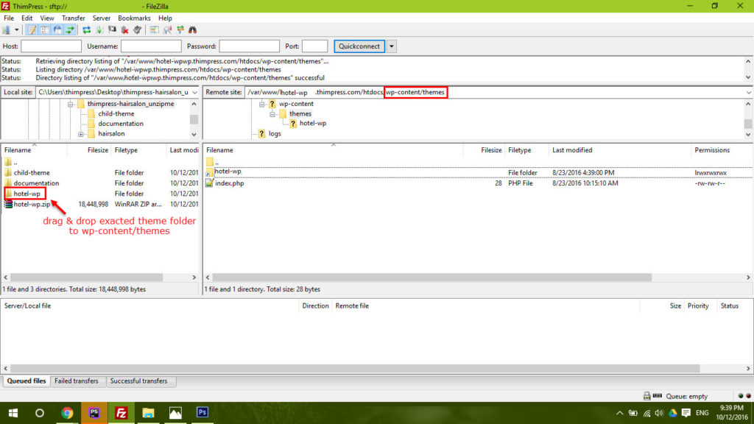Enable synchronized browsing
754x424 pixels.
[179, 30]
